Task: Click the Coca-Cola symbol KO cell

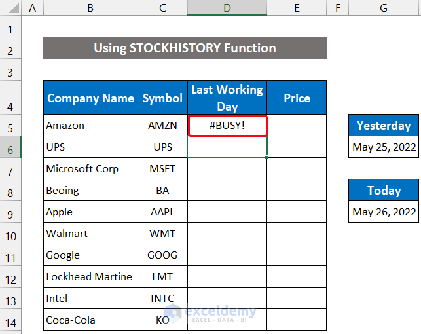Action: [x=162, y=320]
